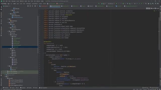Collapse the presentation folder
Screen dimensions: 161x90
coord(8,31)
